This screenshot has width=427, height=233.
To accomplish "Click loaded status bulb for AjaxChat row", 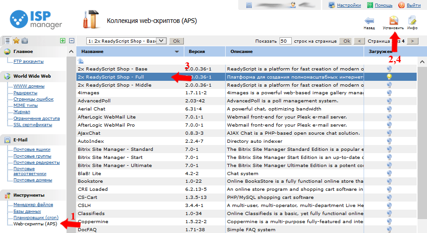I will [x=389, y=133].
